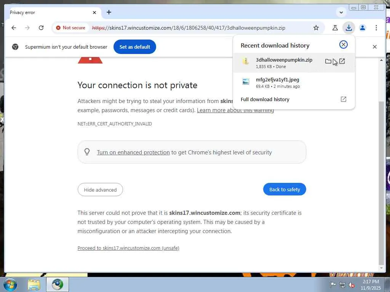Click the browser back arrow
This screenshot has height=292, width=390.
point(14,28)
